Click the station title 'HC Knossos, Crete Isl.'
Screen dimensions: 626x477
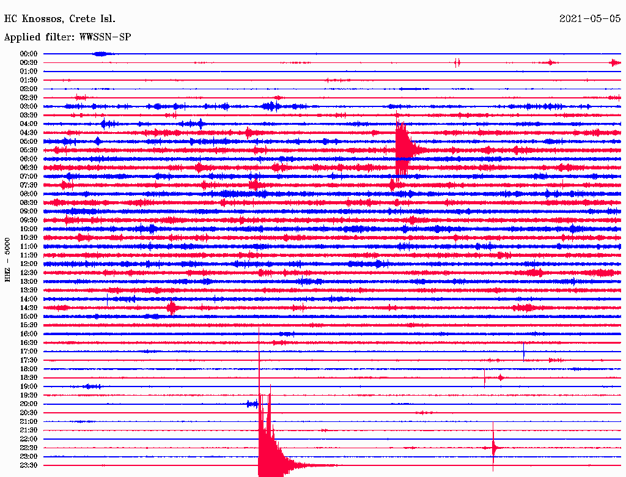(59, 19)
